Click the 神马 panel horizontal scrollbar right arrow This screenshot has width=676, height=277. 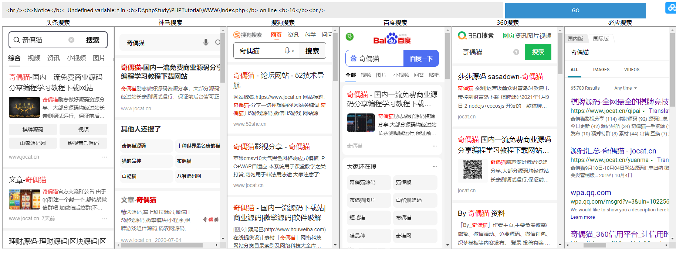tap(217, 245)
